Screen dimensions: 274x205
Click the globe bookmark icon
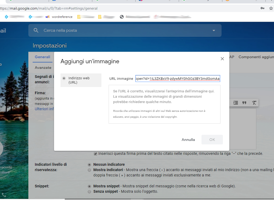(122, 17)
